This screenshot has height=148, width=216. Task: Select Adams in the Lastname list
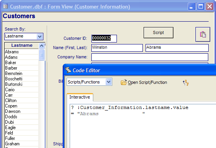coord(22,57)
